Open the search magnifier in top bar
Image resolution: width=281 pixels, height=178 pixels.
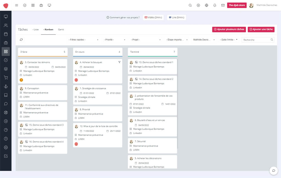click(190, 5)
